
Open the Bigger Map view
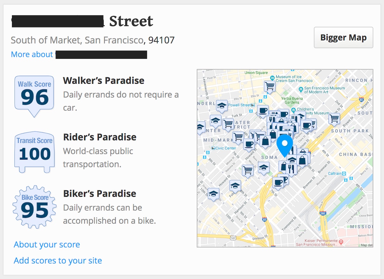coord(343,37)
